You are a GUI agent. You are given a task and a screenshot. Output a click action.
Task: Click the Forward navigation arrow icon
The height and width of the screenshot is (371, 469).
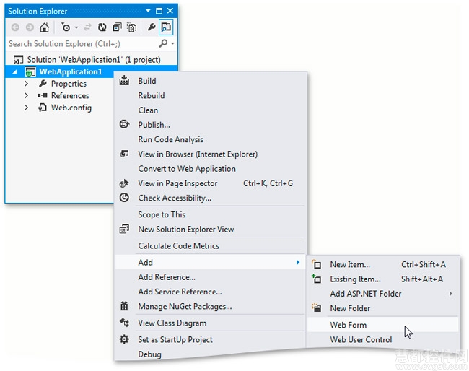pos(30,27)
